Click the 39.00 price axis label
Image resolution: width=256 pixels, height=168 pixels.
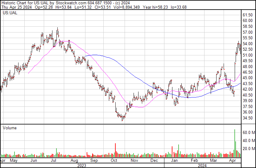click(x=248, y=101)
